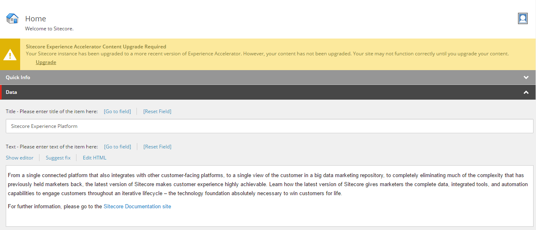Click the Quick Info section header
This screenshot has width=536, height=230.
point(268,77)
